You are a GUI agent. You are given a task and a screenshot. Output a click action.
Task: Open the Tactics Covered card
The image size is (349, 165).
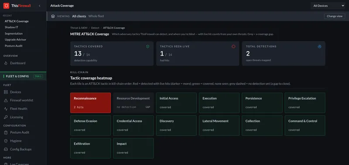pos(112,53)
